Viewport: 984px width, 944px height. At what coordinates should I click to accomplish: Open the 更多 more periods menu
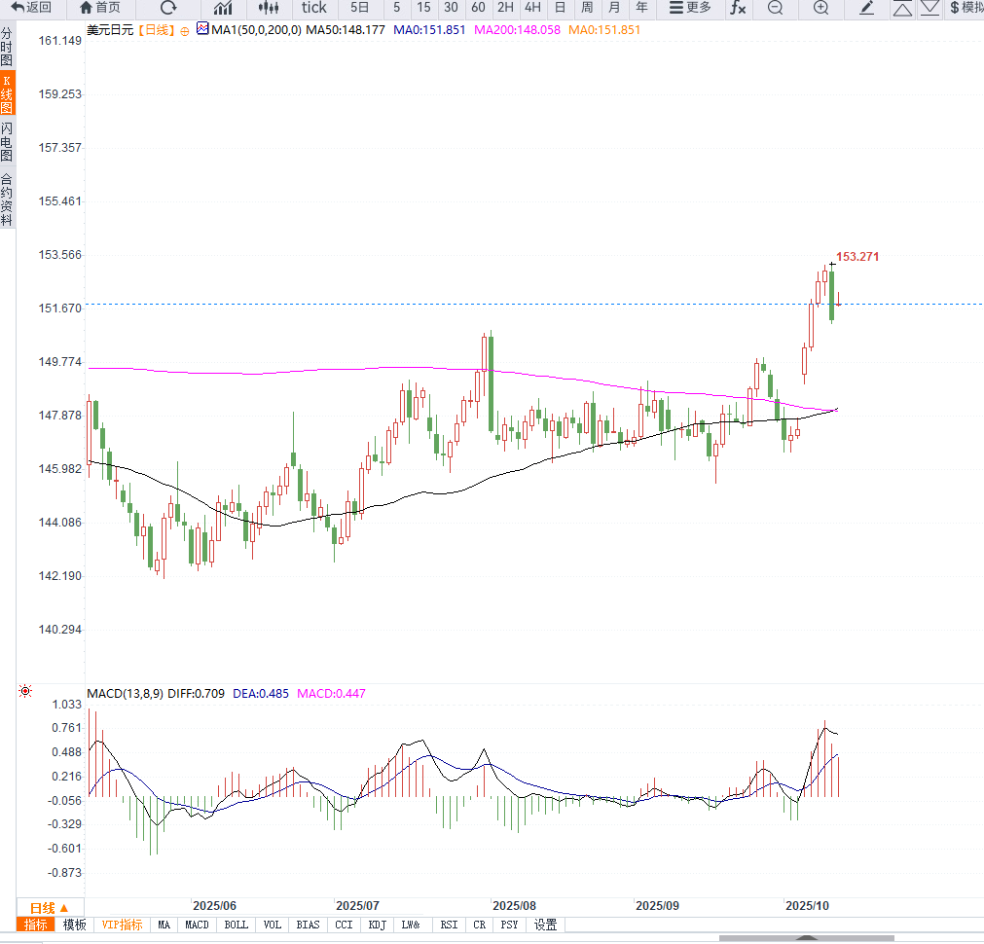point(690,8)
